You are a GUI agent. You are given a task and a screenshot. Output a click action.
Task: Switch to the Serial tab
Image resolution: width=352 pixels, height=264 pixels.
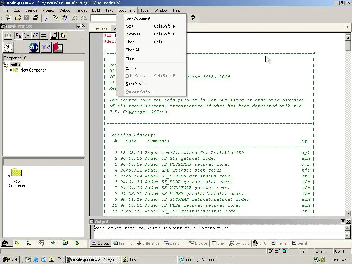(299, 243)
